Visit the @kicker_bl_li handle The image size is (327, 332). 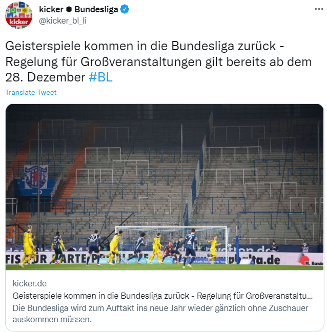click(x=63, y=20)
